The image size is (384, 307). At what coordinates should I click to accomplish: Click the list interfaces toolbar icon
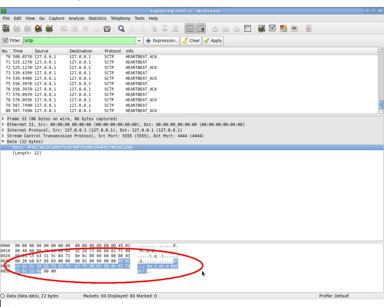click(6, 28)
